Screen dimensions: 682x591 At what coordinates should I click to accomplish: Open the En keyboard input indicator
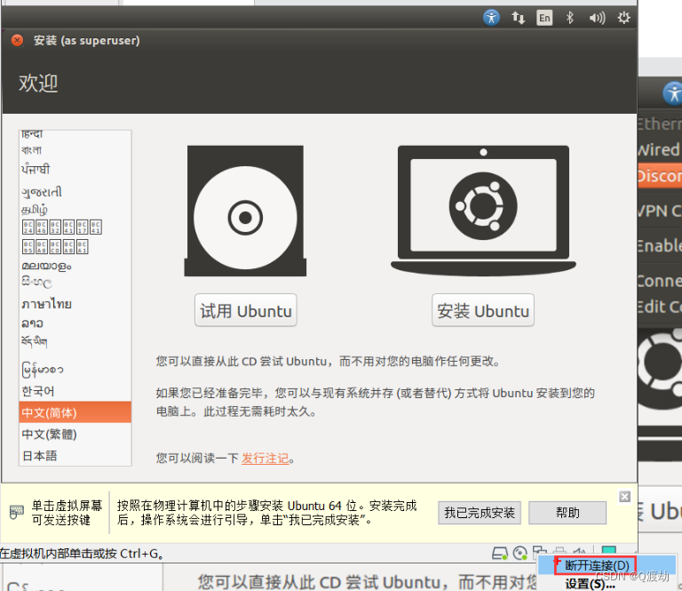[x=544, y=18]
